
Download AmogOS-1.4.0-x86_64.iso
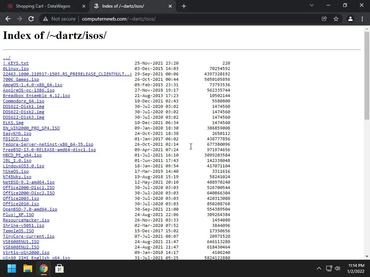33,85
